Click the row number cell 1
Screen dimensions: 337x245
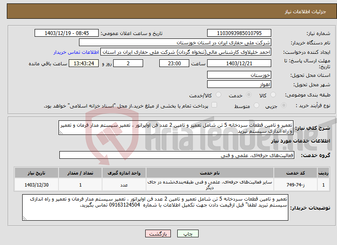point(323,185)
